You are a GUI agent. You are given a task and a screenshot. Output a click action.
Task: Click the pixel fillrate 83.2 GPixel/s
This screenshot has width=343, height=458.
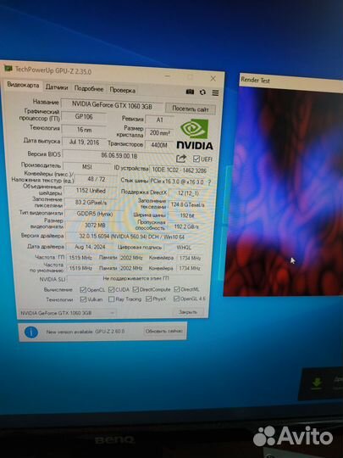tap(91, 202)
